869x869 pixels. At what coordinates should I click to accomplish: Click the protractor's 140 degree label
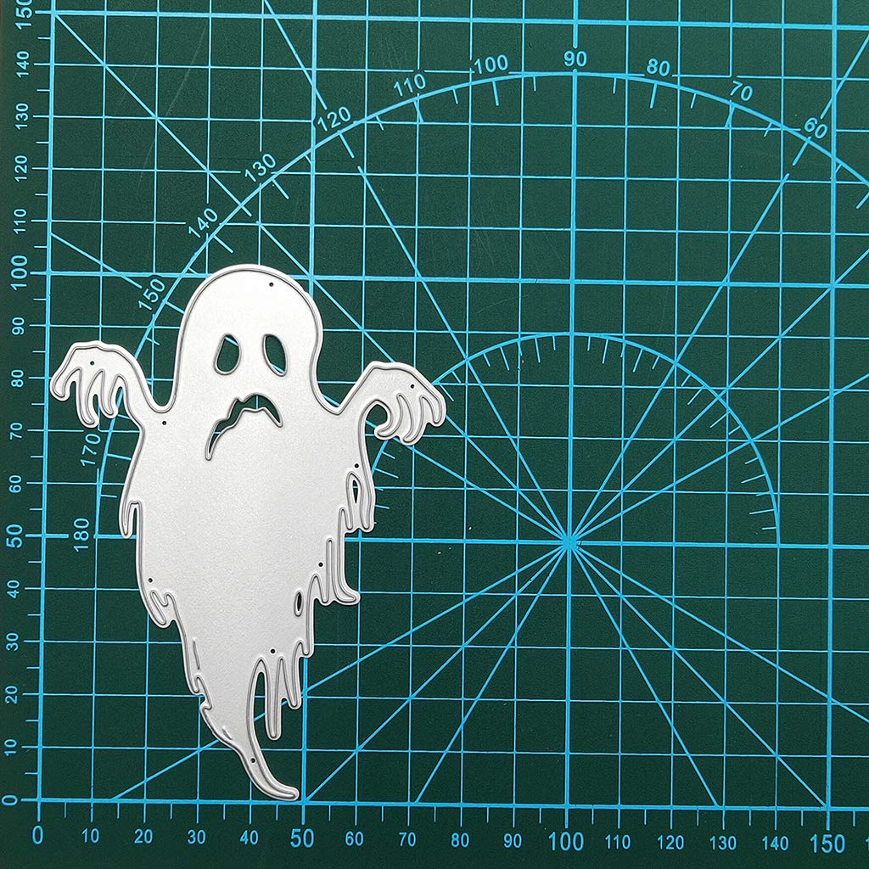tap(204, 223)
